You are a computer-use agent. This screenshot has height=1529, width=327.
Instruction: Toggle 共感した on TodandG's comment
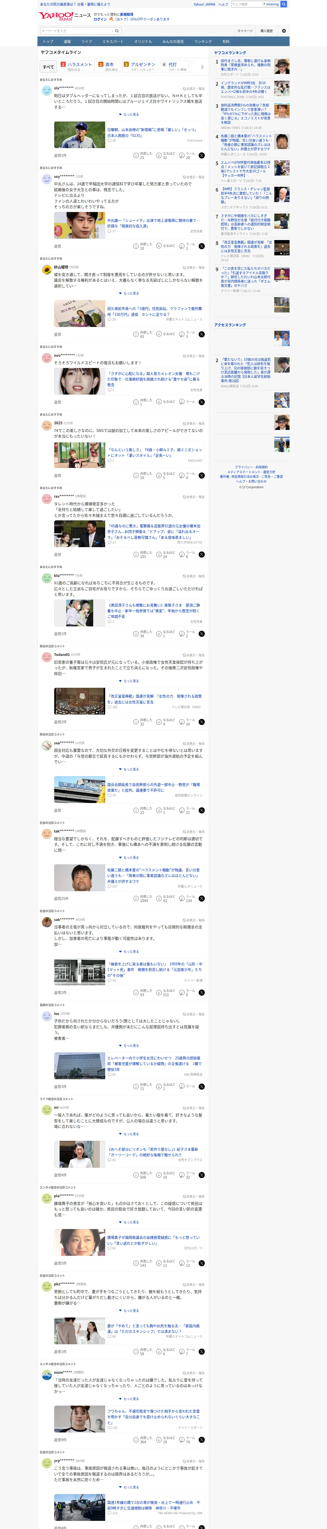142,722
